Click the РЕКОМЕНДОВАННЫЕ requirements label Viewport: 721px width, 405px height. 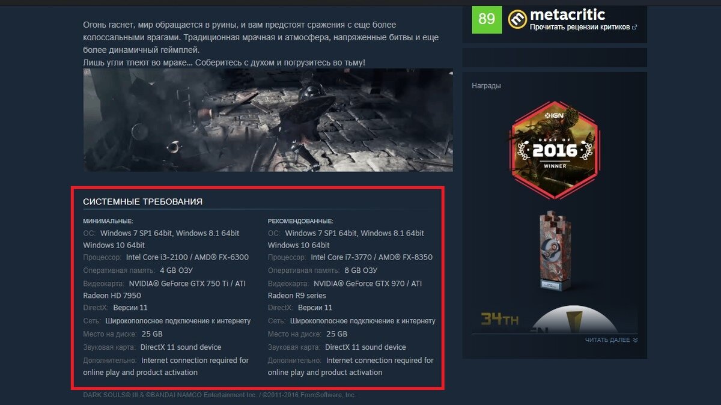300,221
